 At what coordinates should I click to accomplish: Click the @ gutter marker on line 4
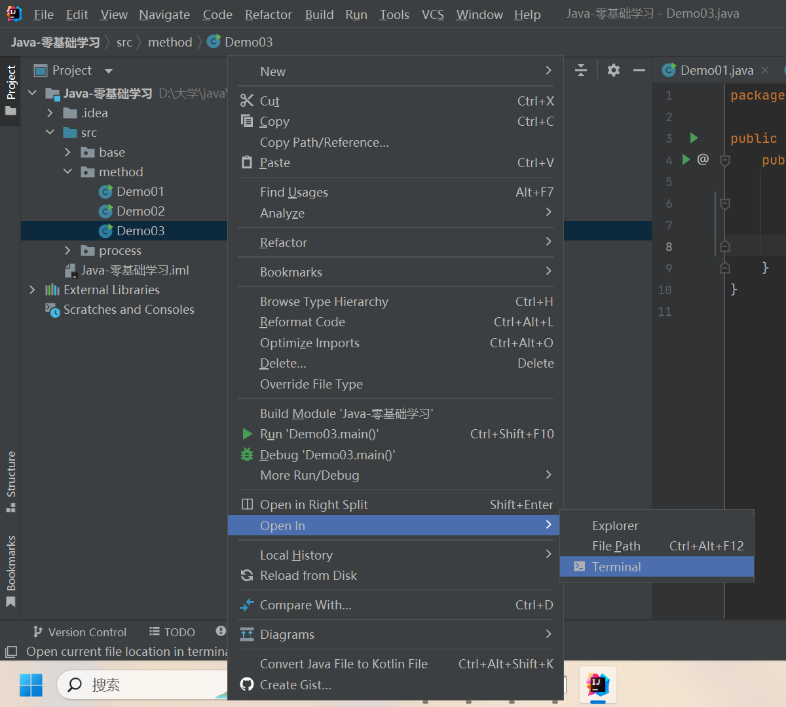point(703,159)
